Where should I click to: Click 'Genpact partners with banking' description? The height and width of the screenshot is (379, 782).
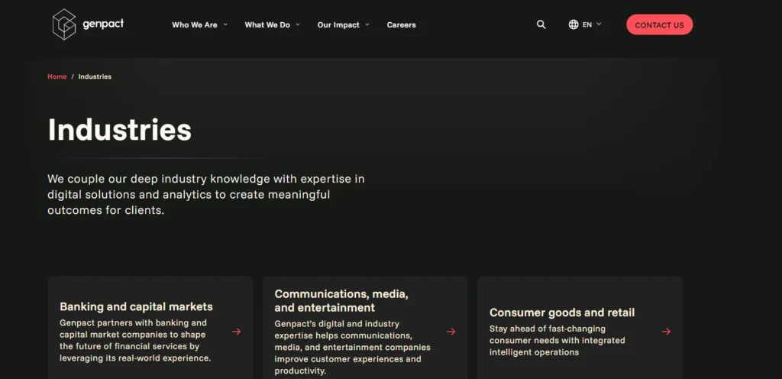[135, 341]
